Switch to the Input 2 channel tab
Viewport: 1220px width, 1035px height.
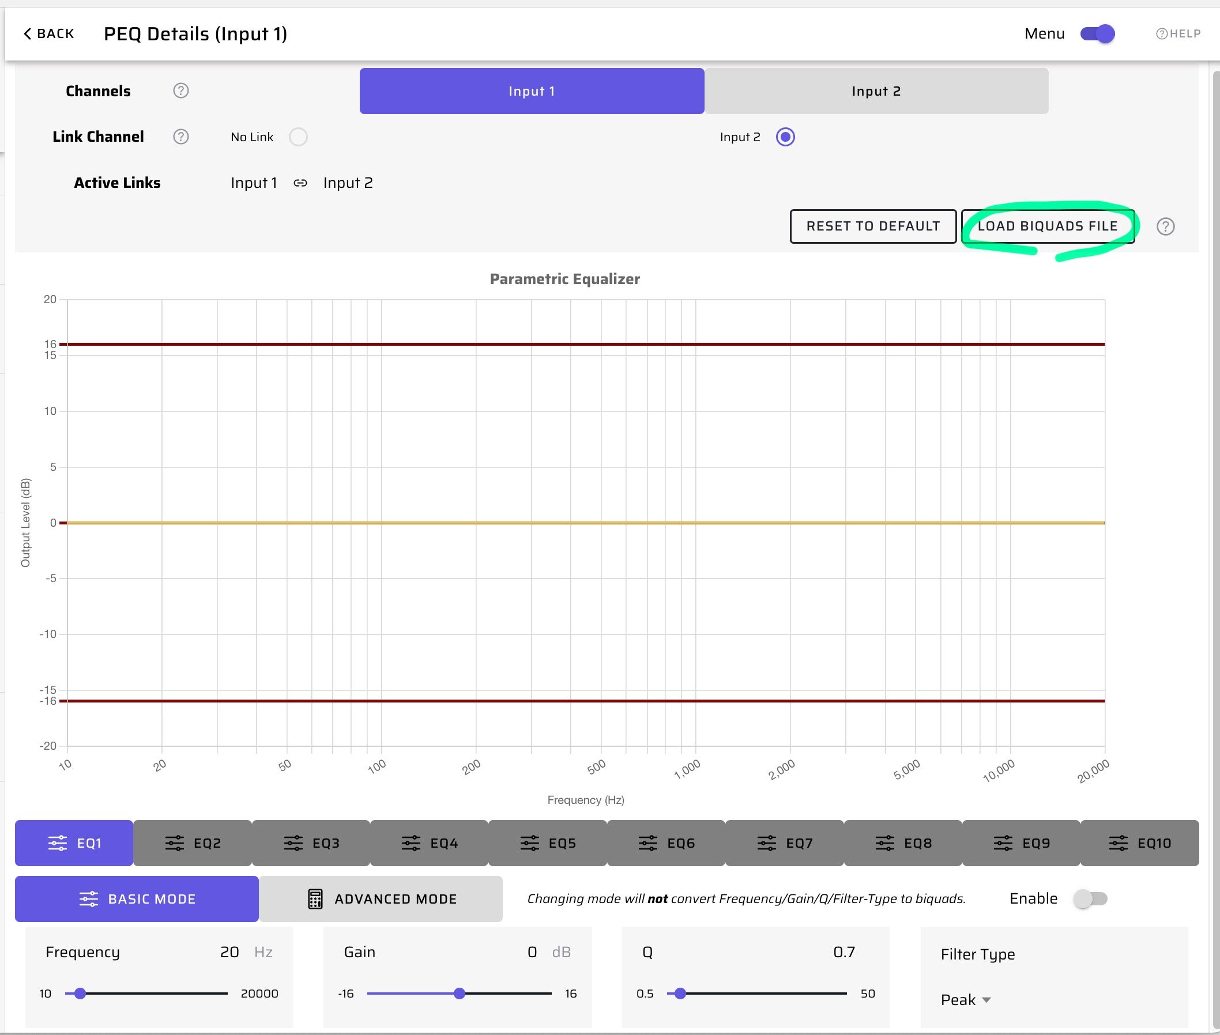[876, 91]
